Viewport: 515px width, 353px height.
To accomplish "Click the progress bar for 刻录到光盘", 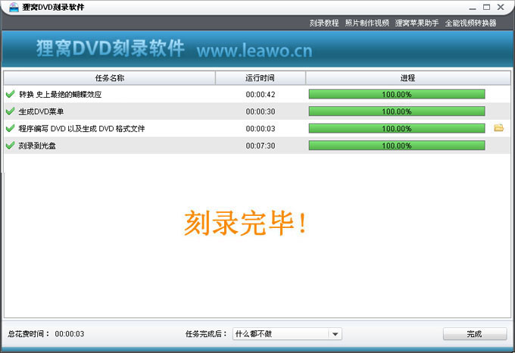I will (397, 145).
